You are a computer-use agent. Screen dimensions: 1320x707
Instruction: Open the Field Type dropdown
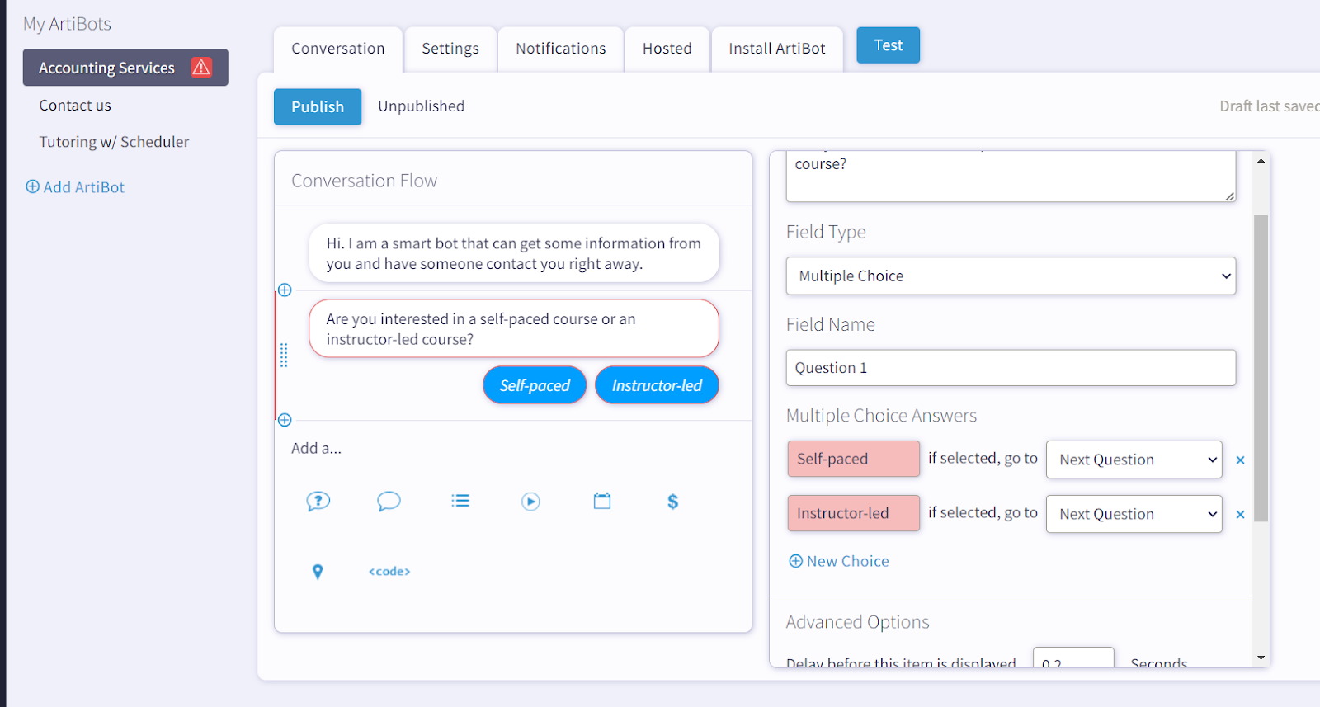coord(1011,276)
